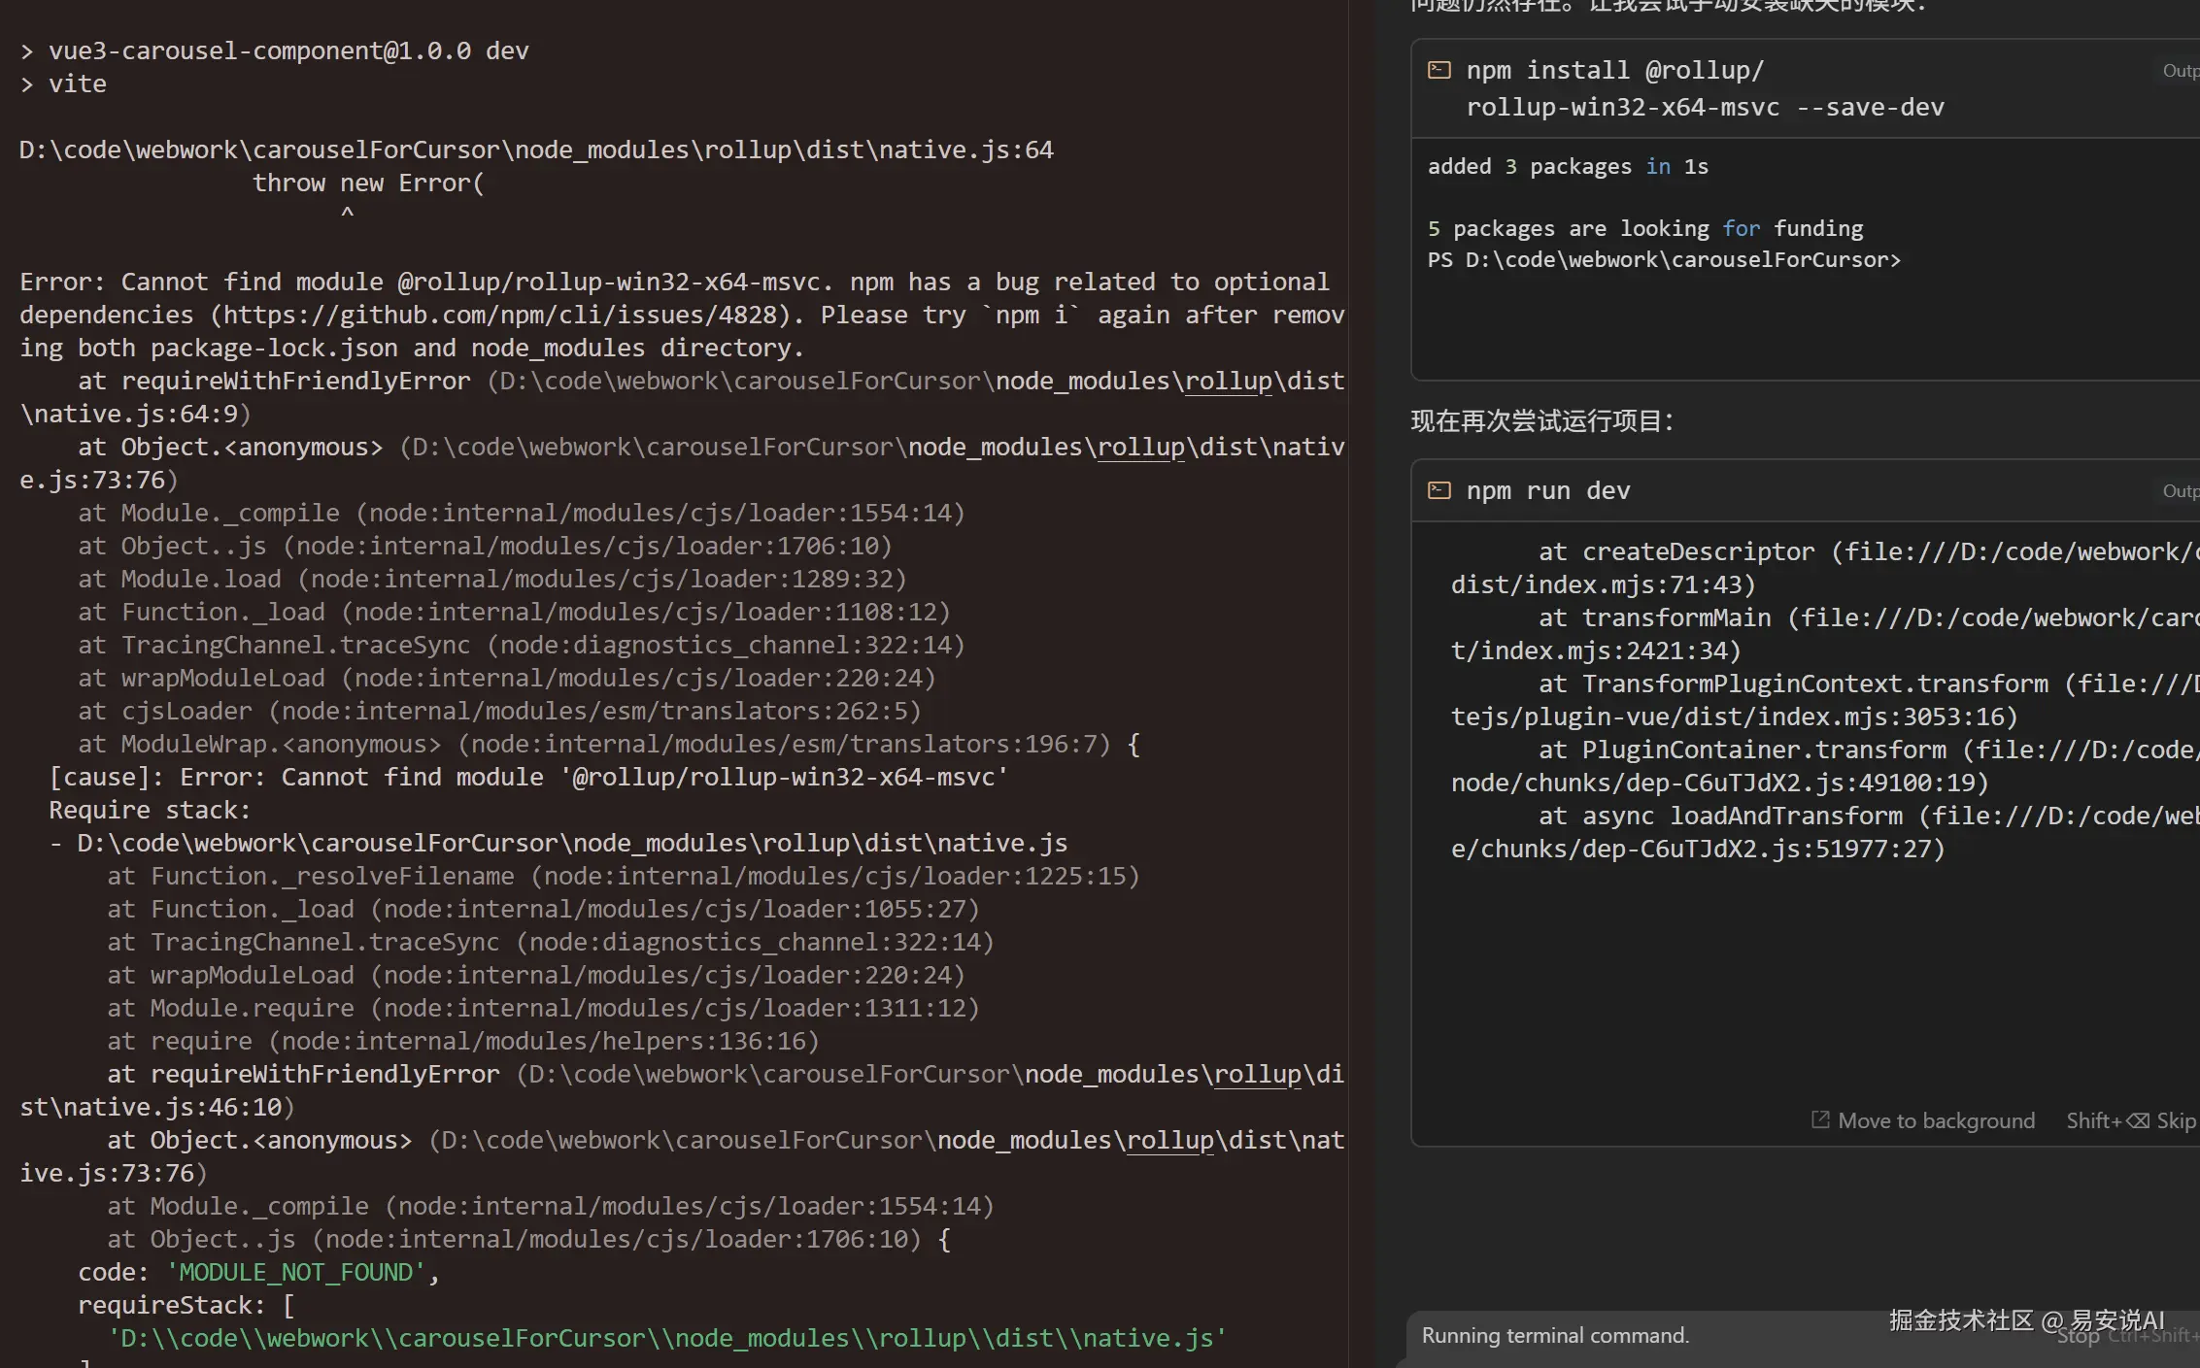Click divider between terminal and chat panel
The height and width of the screenshot is (1368, 2200).
pyautogui.click(x=1348, y=680)
